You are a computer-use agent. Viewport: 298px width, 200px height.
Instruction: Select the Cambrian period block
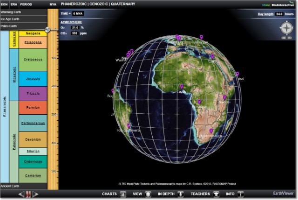tap(33, 175)
